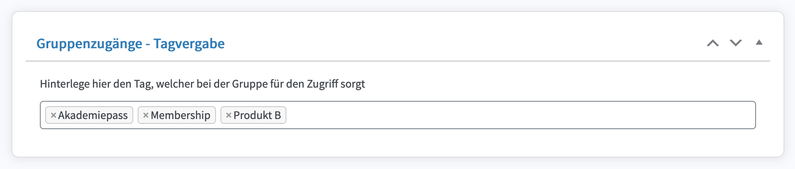Click the empty header area beside the heading
Image resolution: width=795 pixels, height=169 pixels.
click(x=465, y=43)
